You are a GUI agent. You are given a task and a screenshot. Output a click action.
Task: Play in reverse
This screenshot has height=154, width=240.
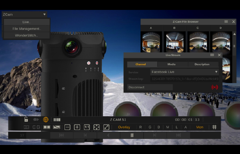pos(108,135)
